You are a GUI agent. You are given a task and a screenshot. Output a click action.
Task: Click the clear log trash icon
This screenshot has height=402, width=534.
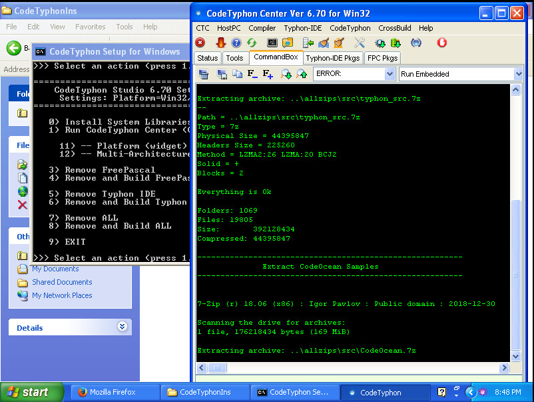tap(204, 74)
